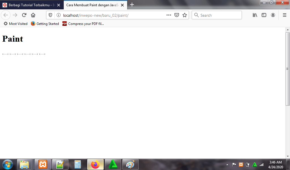The height and width of the screenshot is (170, 290).
Task: Click the forward navigation arrow
Action: coord(15,15)
